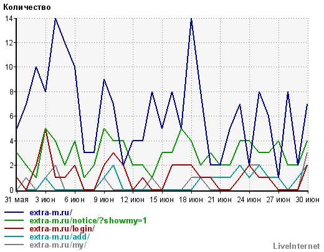Click the blue line peak at 18 июн
Viewport: 324px width, 252px height.
click(191, 19)
